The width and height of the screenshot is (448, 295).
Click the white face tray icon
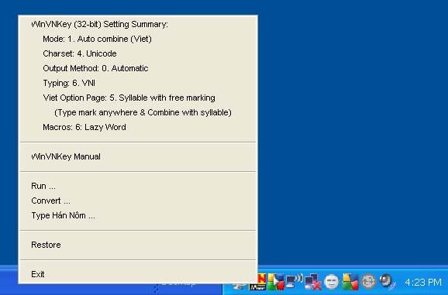332,282
